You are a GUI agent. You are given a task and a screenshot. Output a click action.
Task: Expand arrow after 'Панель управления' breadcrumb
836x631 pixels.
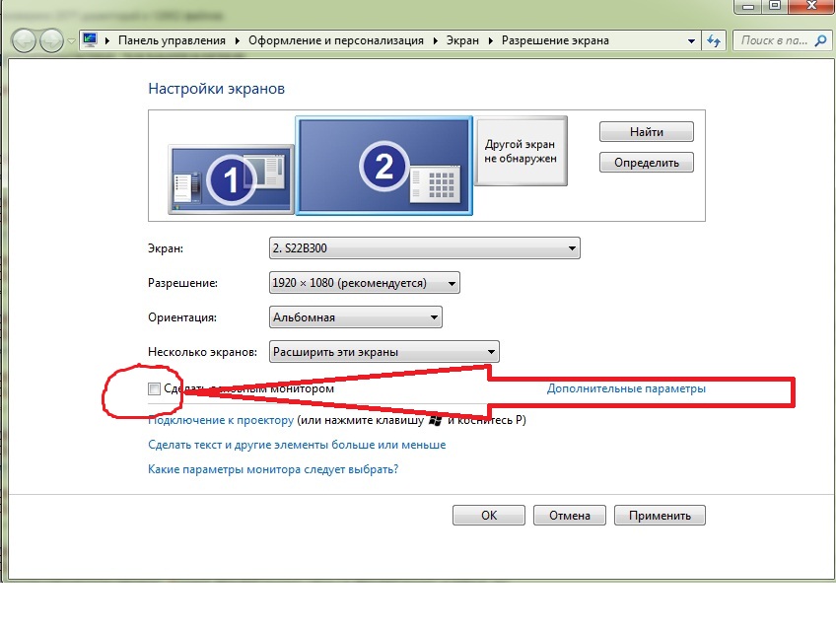(x=237, y=40)
